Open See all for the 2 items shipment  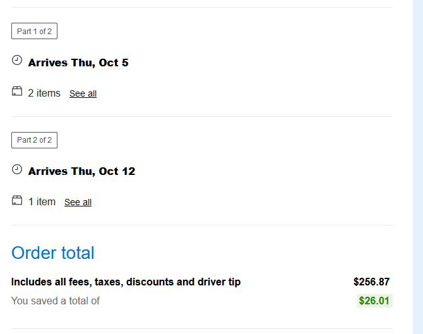(83, 93)
